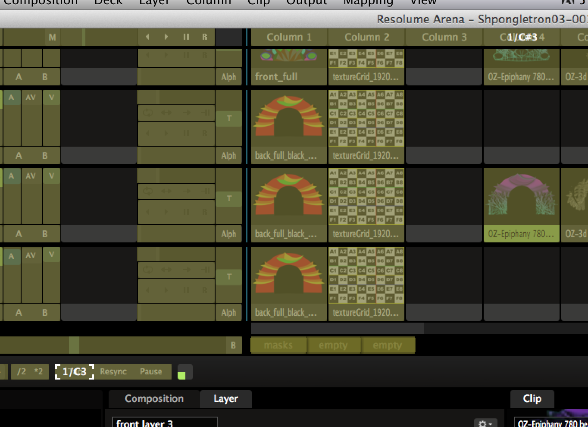
Task: Click the green BPM beat indicator
Action: point(181,375)
